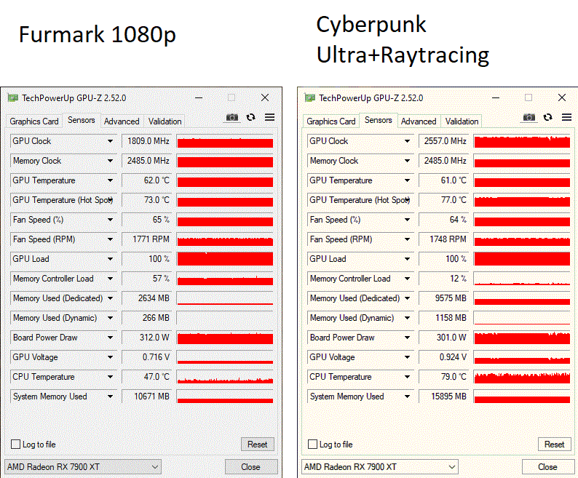This screenshot has height=478, width=578.
Task: Minimize the Furmark GPU-Z window
Action: [x=199, y=98]
